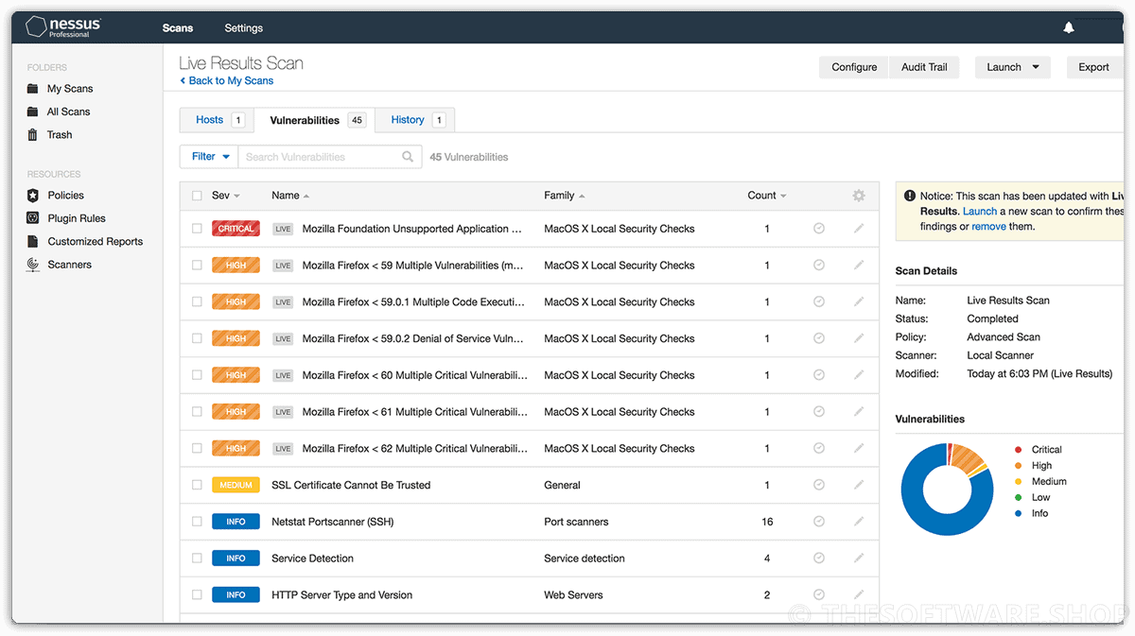Select the Service Detection row checkbox
This screenshot has height=636, width=1135.
coord(197,559)
